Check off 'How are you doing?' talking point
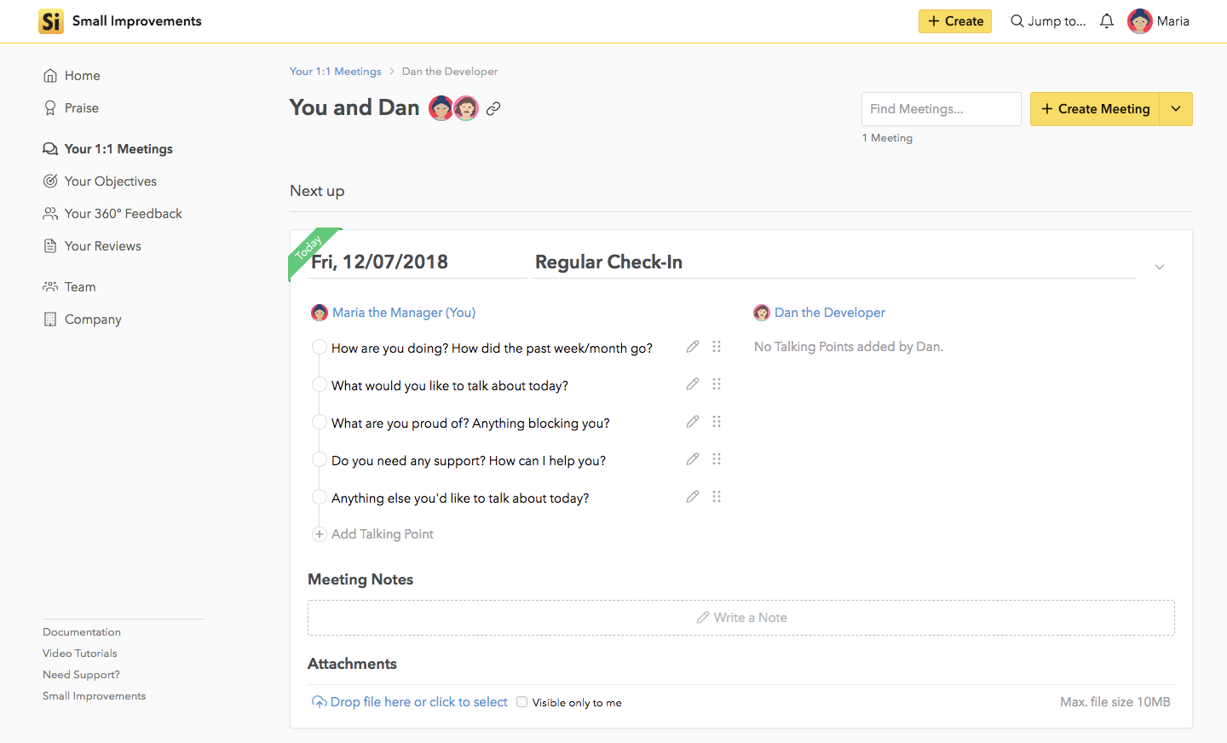 pos(320,347)
